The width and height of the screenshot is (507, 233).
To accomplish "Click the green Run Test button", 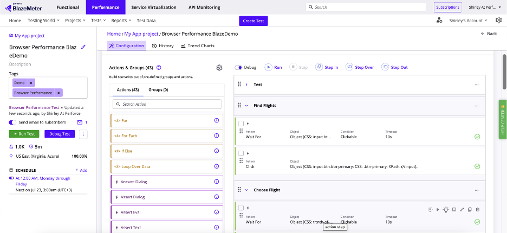I will 24,134.
